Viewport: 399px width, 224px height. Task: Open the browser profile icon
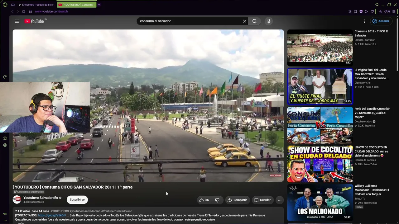point(380,12)
